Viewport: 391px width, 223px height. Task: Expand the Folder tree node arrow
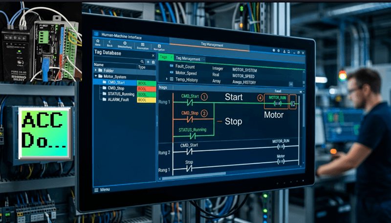[96, 70]
